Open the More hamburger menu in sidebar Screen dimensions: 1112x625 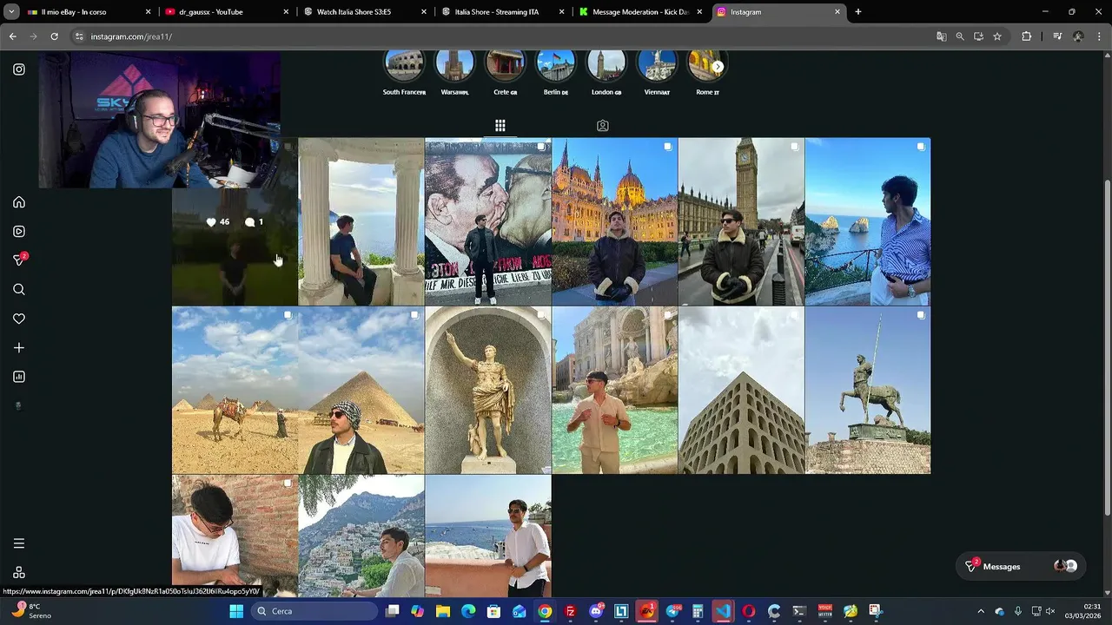[19, 543]
